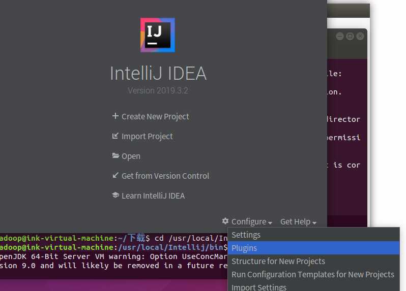The height and width of the screenshot is (291, 406).
Task: Close the background terminal window
Action: (360, 36)
